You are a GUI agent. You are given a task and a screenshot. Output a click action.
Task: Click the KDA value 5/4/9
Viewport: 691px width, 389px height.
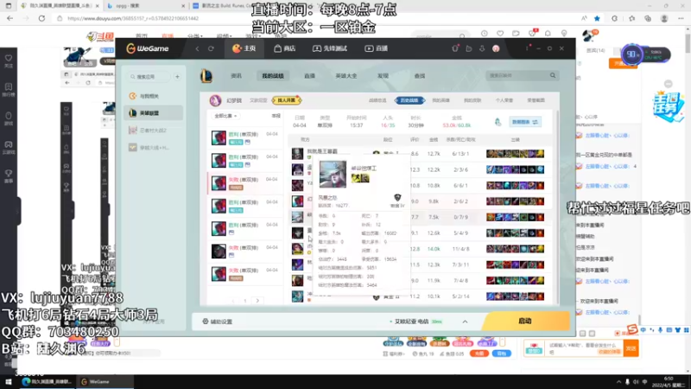tap(460, 233)
